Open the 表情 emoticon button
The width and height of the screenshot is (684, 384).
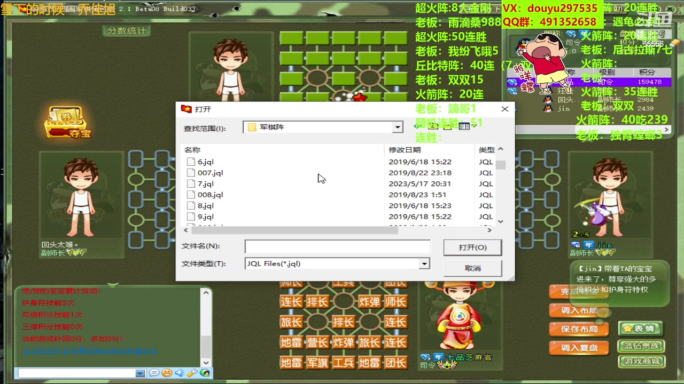(640, 329)
